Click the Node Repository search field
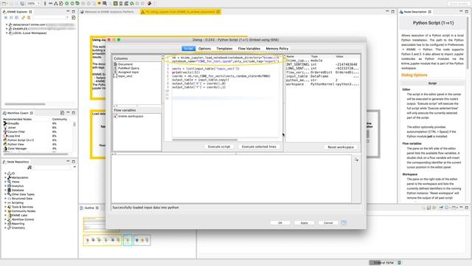 coord(52,168)
